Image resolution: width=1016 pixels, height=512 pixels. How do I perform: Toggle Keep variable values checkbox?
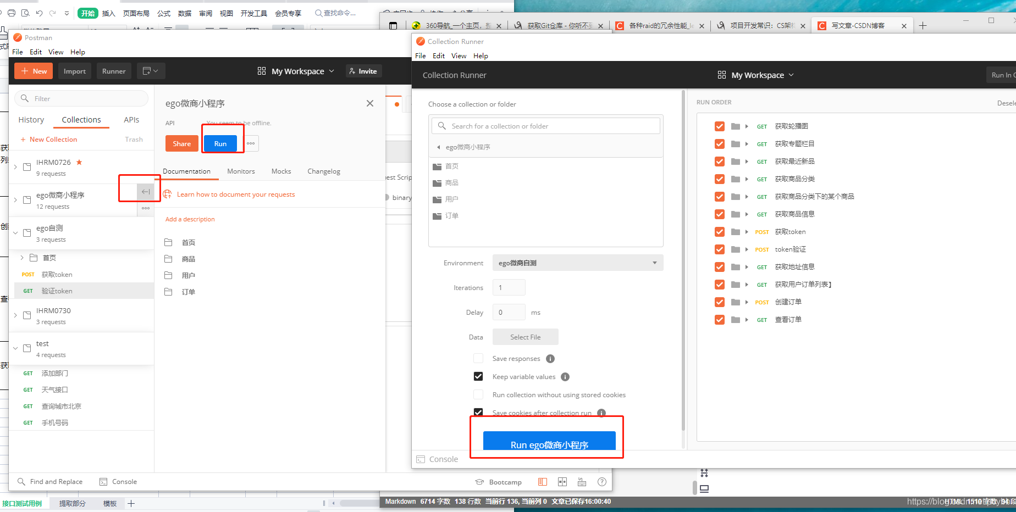click(x=478, y=376)
